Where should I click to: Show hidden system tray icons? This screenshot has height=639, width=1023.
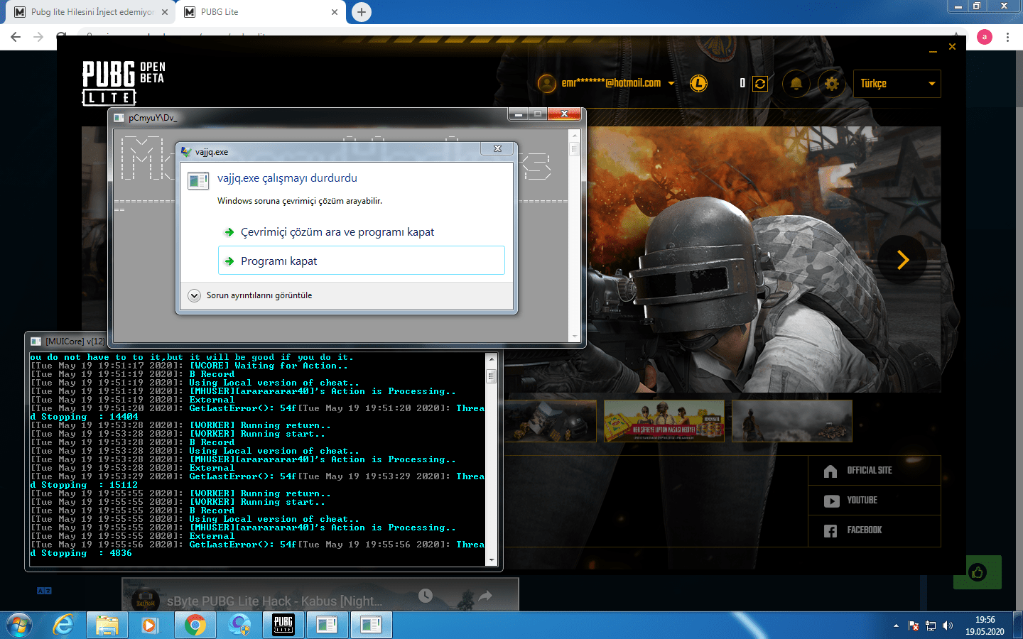point(897,626)
